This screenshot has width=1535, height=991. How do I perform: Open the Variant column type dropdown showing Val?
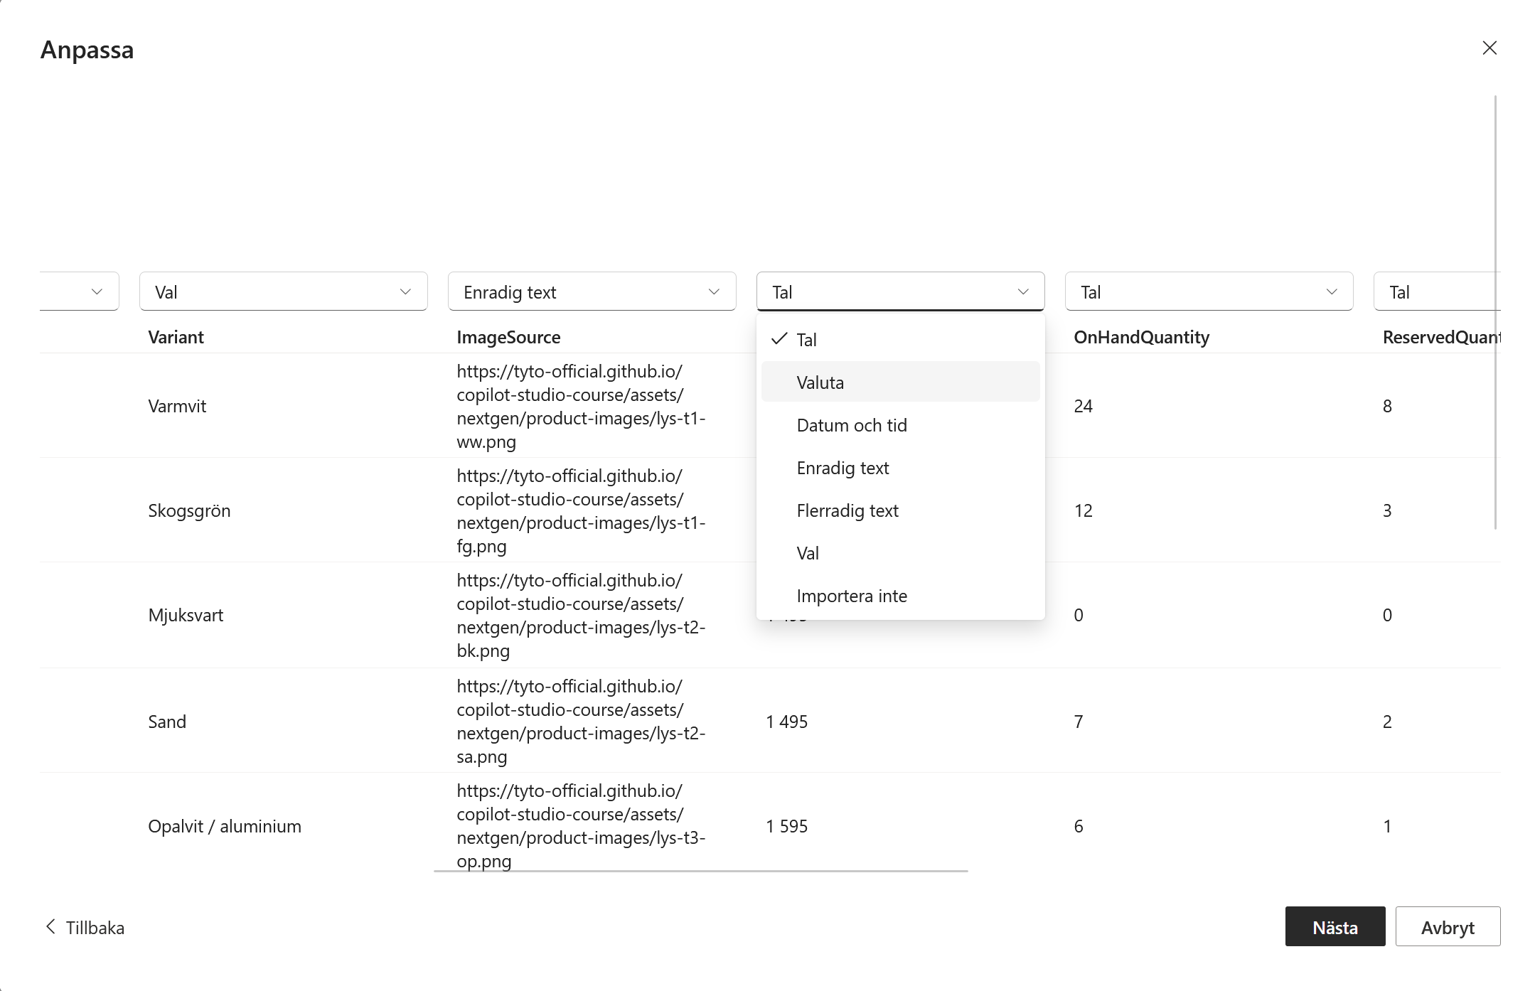(283, 291)
